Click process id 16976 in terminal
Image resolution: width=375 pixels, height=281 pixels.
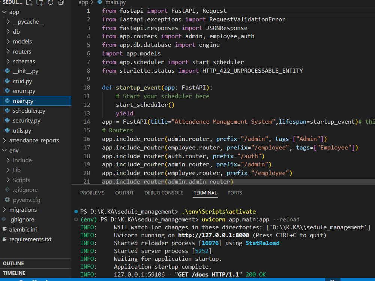[x=210, y=243]
